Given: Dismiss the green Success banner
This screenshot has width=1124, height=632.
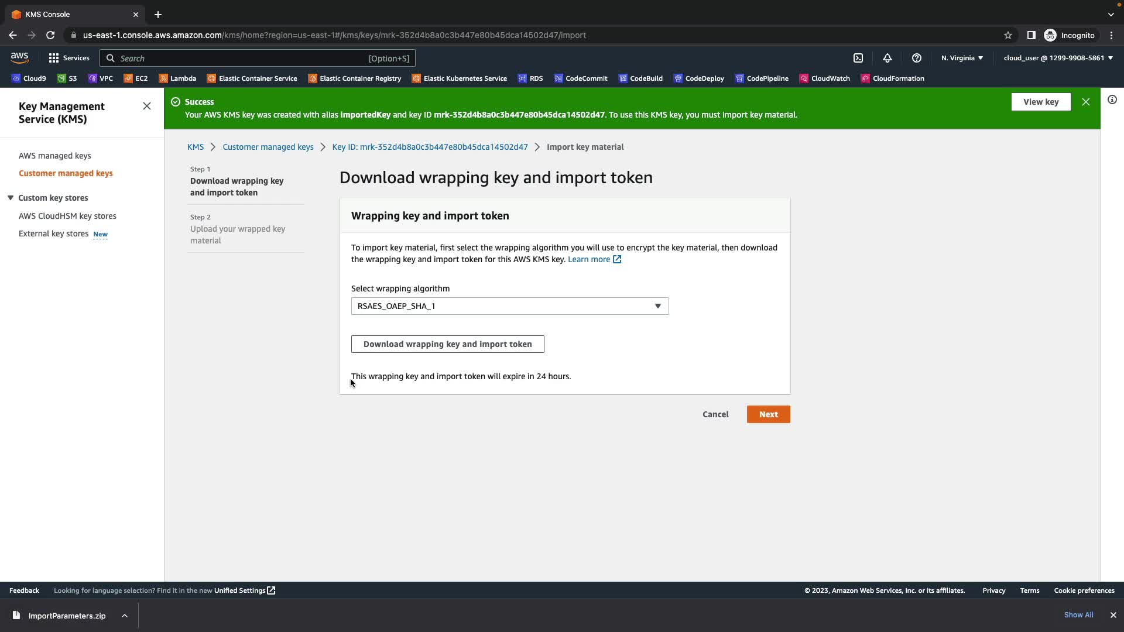Looking at the screenshot, I should pos(1086,102).
